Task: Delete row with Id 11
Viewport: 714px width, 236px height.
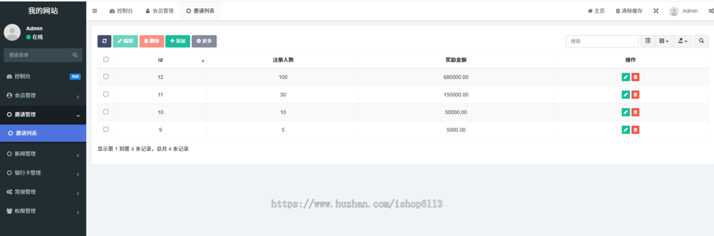Action: (x=635, y=95)
